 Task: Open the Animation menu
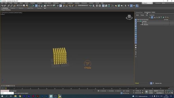39,3
